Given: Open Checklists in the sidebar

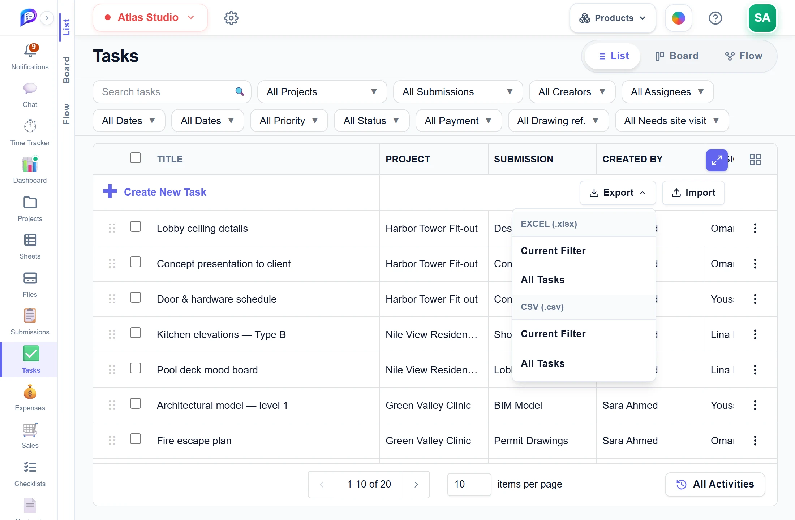Looking at the screenshot, I should (30, 467).
